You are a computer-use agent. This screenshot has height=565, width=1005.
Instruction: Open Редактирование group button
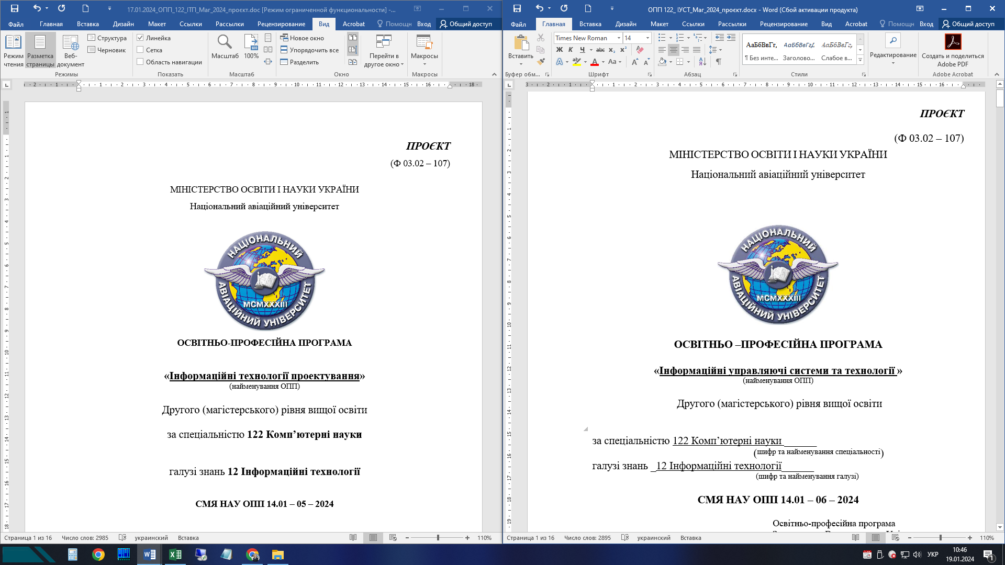(893, 50)
